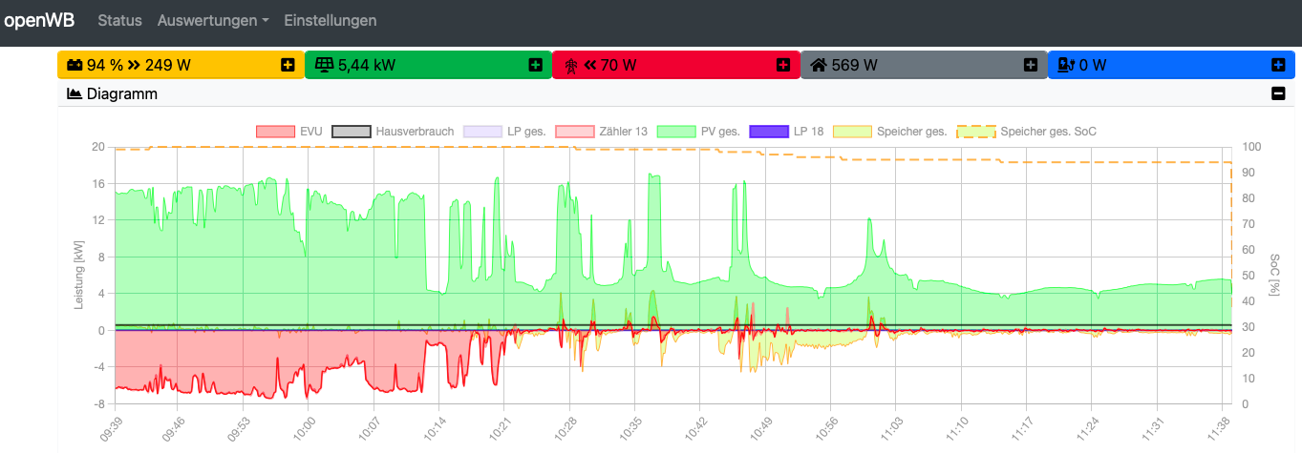The image size is (1302, 453).
Task: Expand the red grid power tile
Action: 782,65
